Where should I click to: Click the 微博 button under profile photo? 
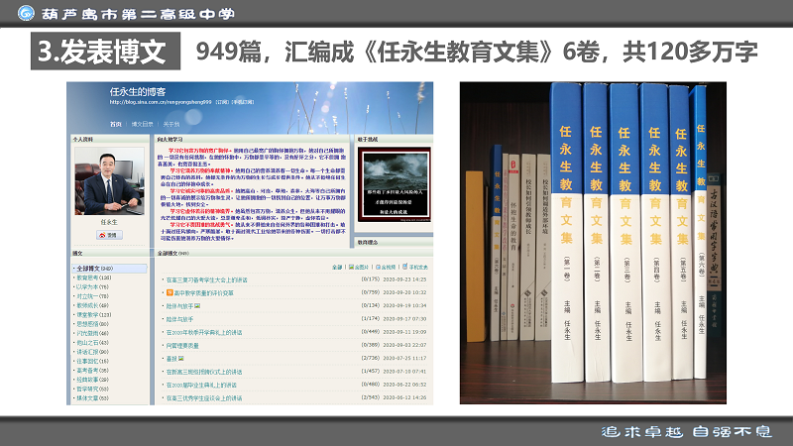pos(109,235)
